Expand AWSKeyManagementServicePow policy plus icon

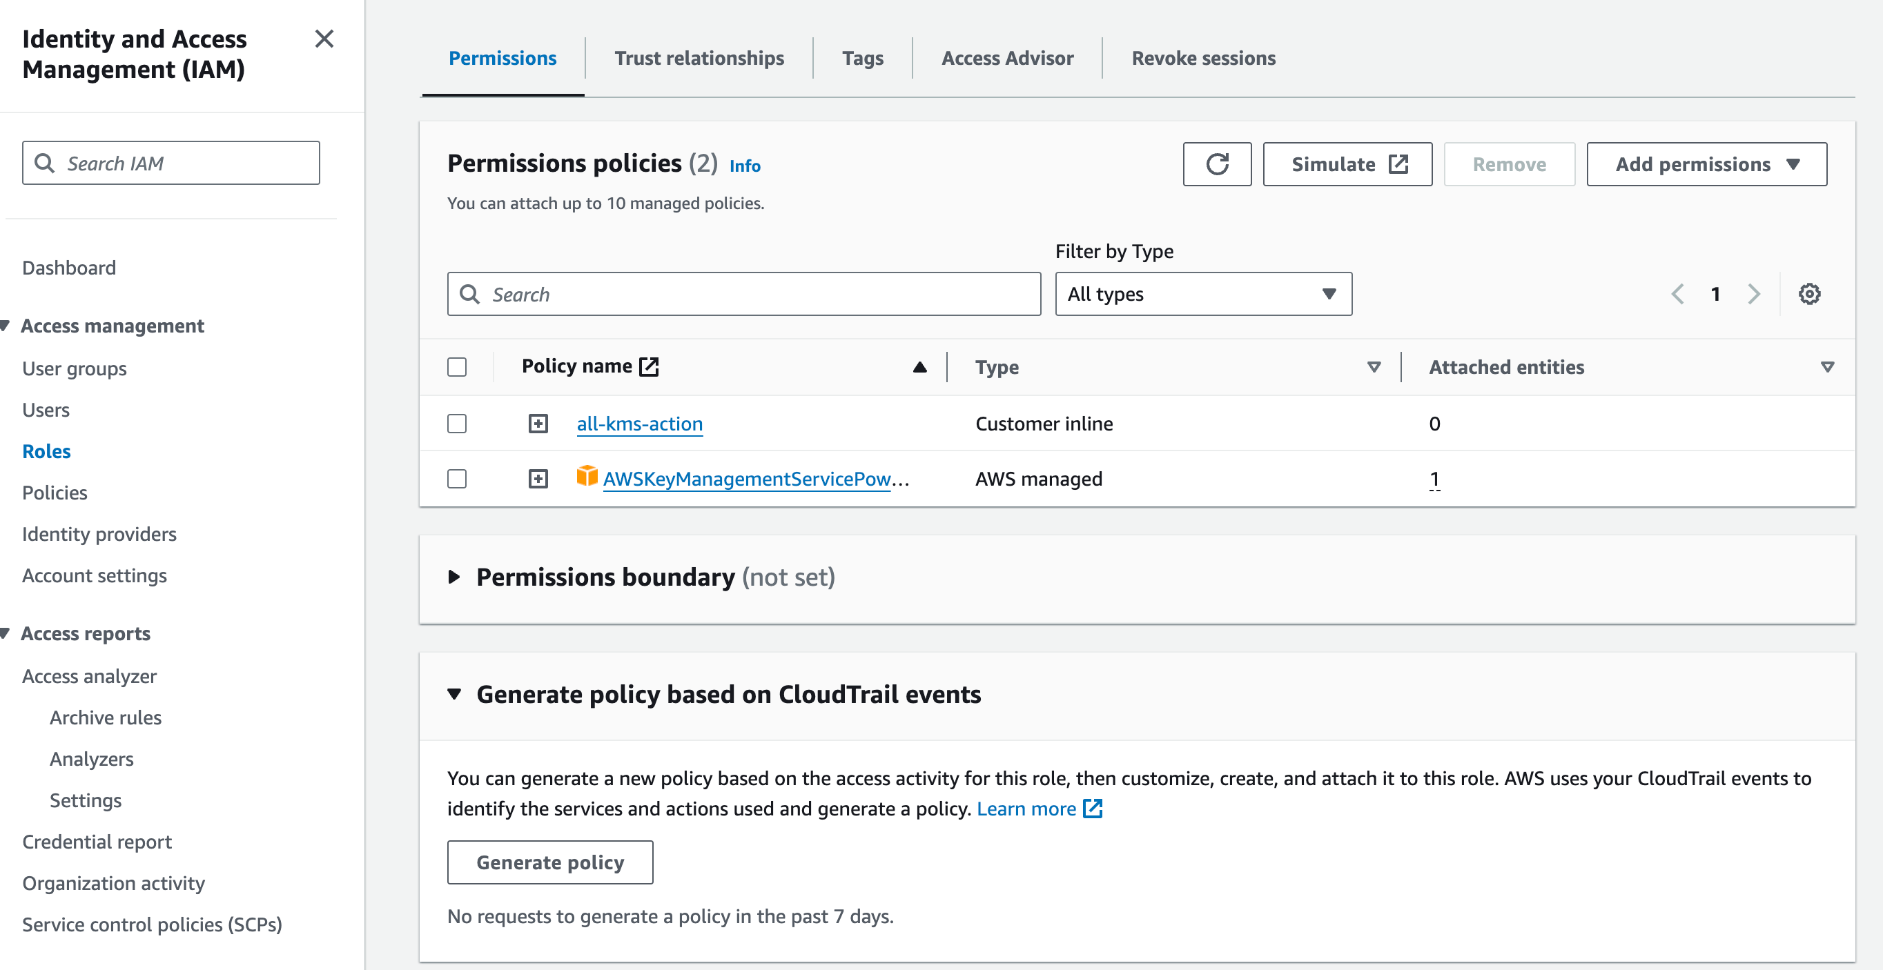(538, 478)
